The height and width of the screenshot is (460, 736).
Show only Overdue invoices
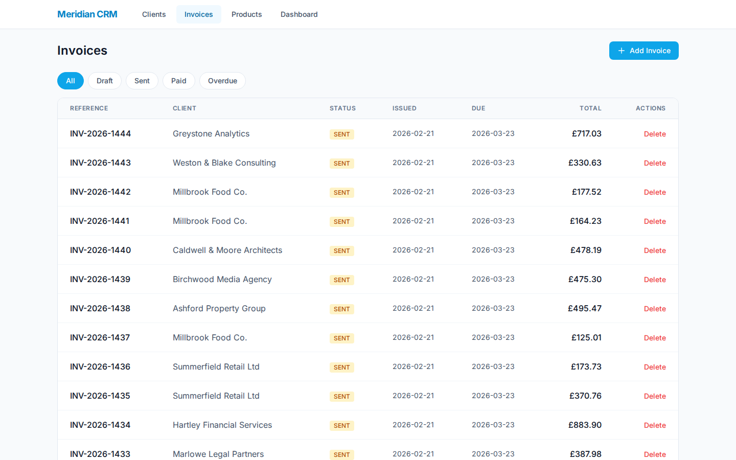click(x=222, y=81)
